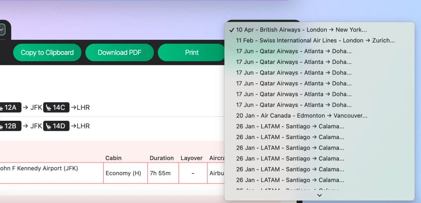Click the Print button
421x203 pixels.
tap(191, 53)
